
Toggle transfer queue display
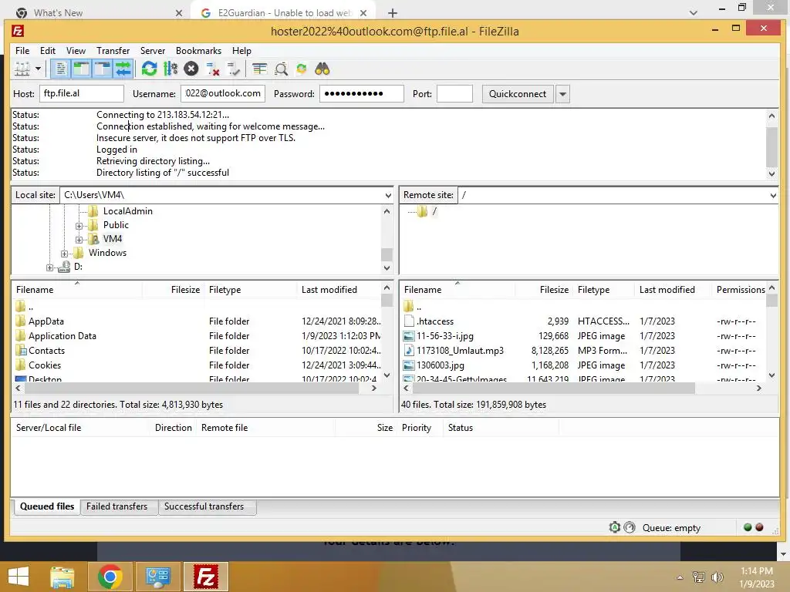click(x=123, y=69)
